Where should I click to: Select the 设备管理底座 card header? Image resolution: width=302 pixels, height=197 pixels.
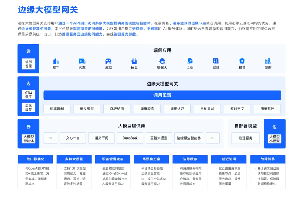coord(113,159)
